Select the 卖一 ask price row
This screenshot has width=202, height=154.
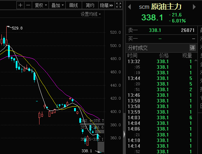coord(161,30)
